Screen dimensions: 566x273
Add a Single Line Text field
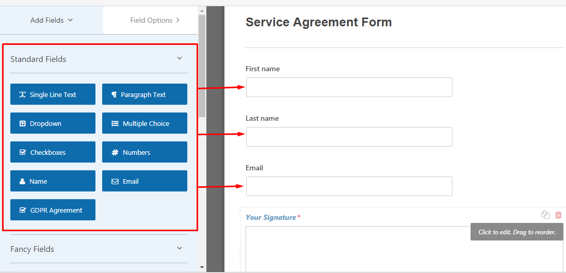click(53, 94)
